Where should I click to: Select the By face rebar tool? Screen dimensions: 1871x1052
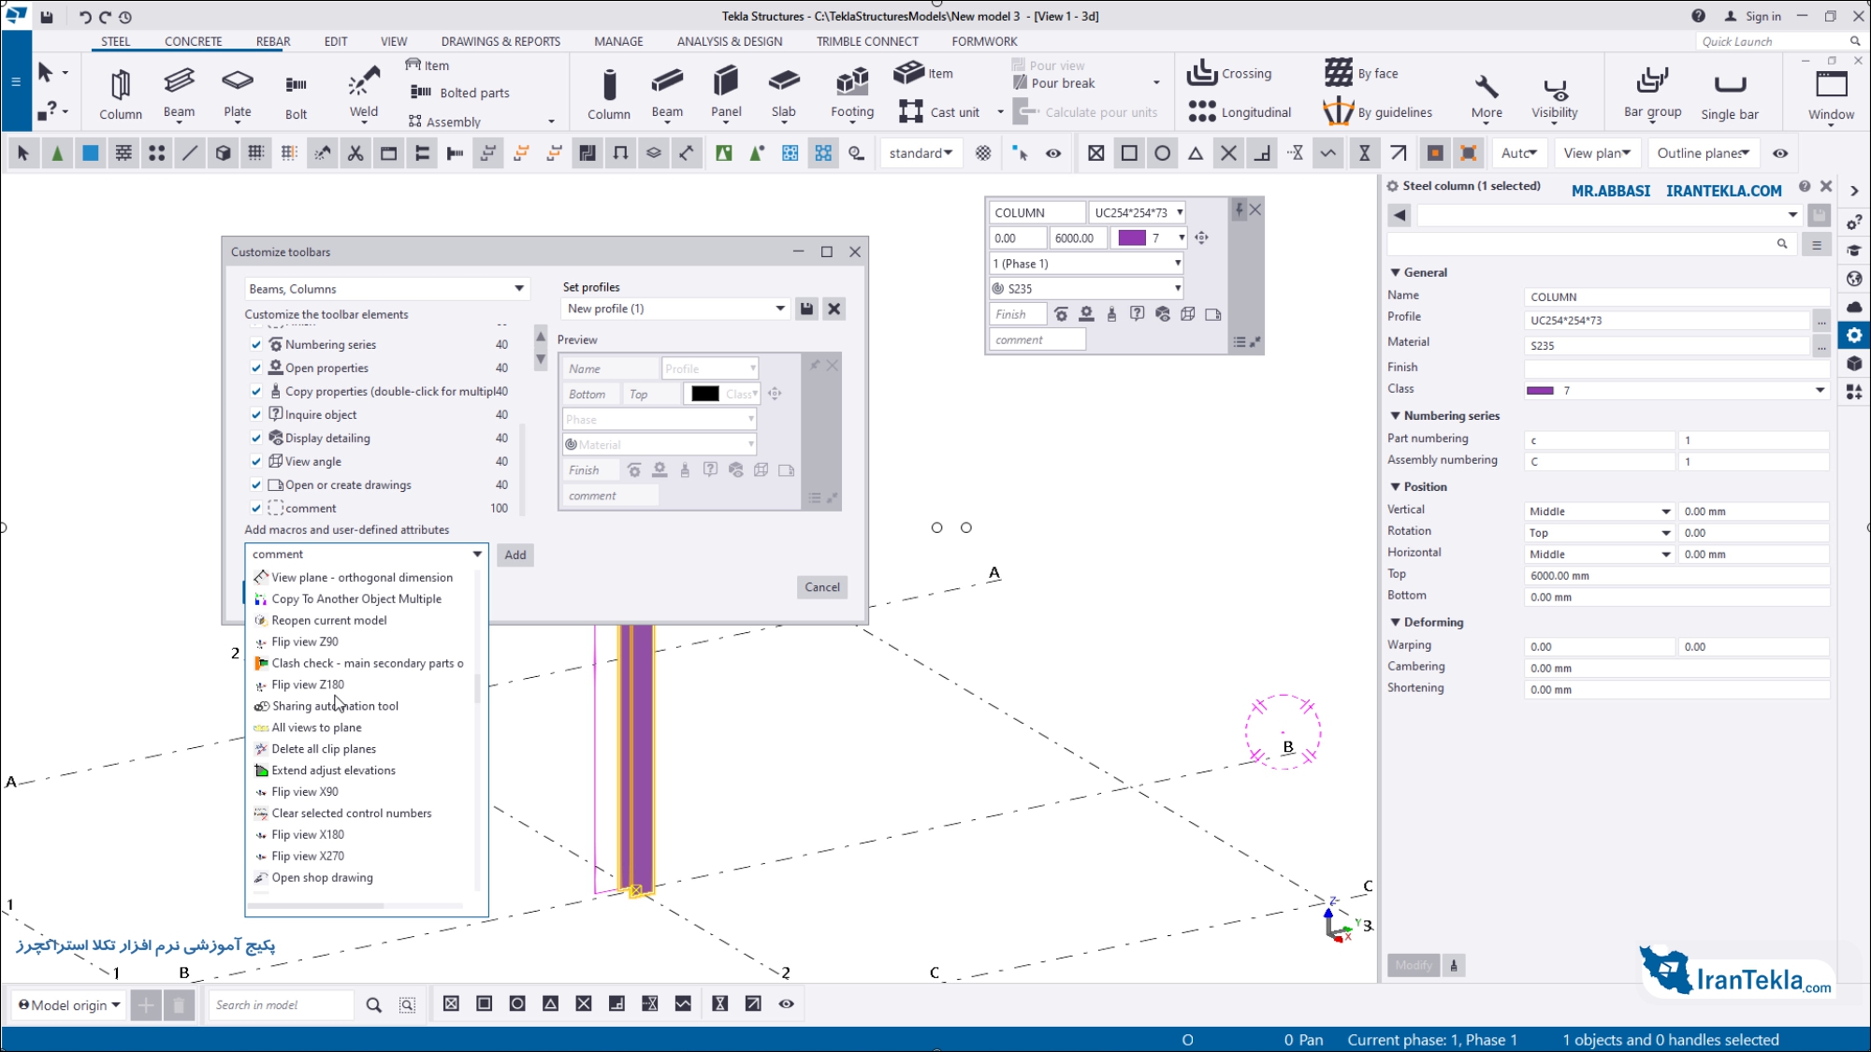click(x=1361, y=73)
